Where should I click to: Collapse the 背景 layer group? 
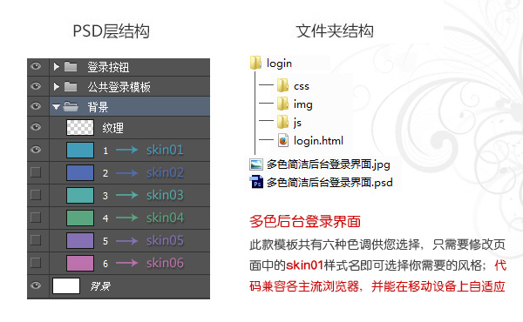point(56,107)
